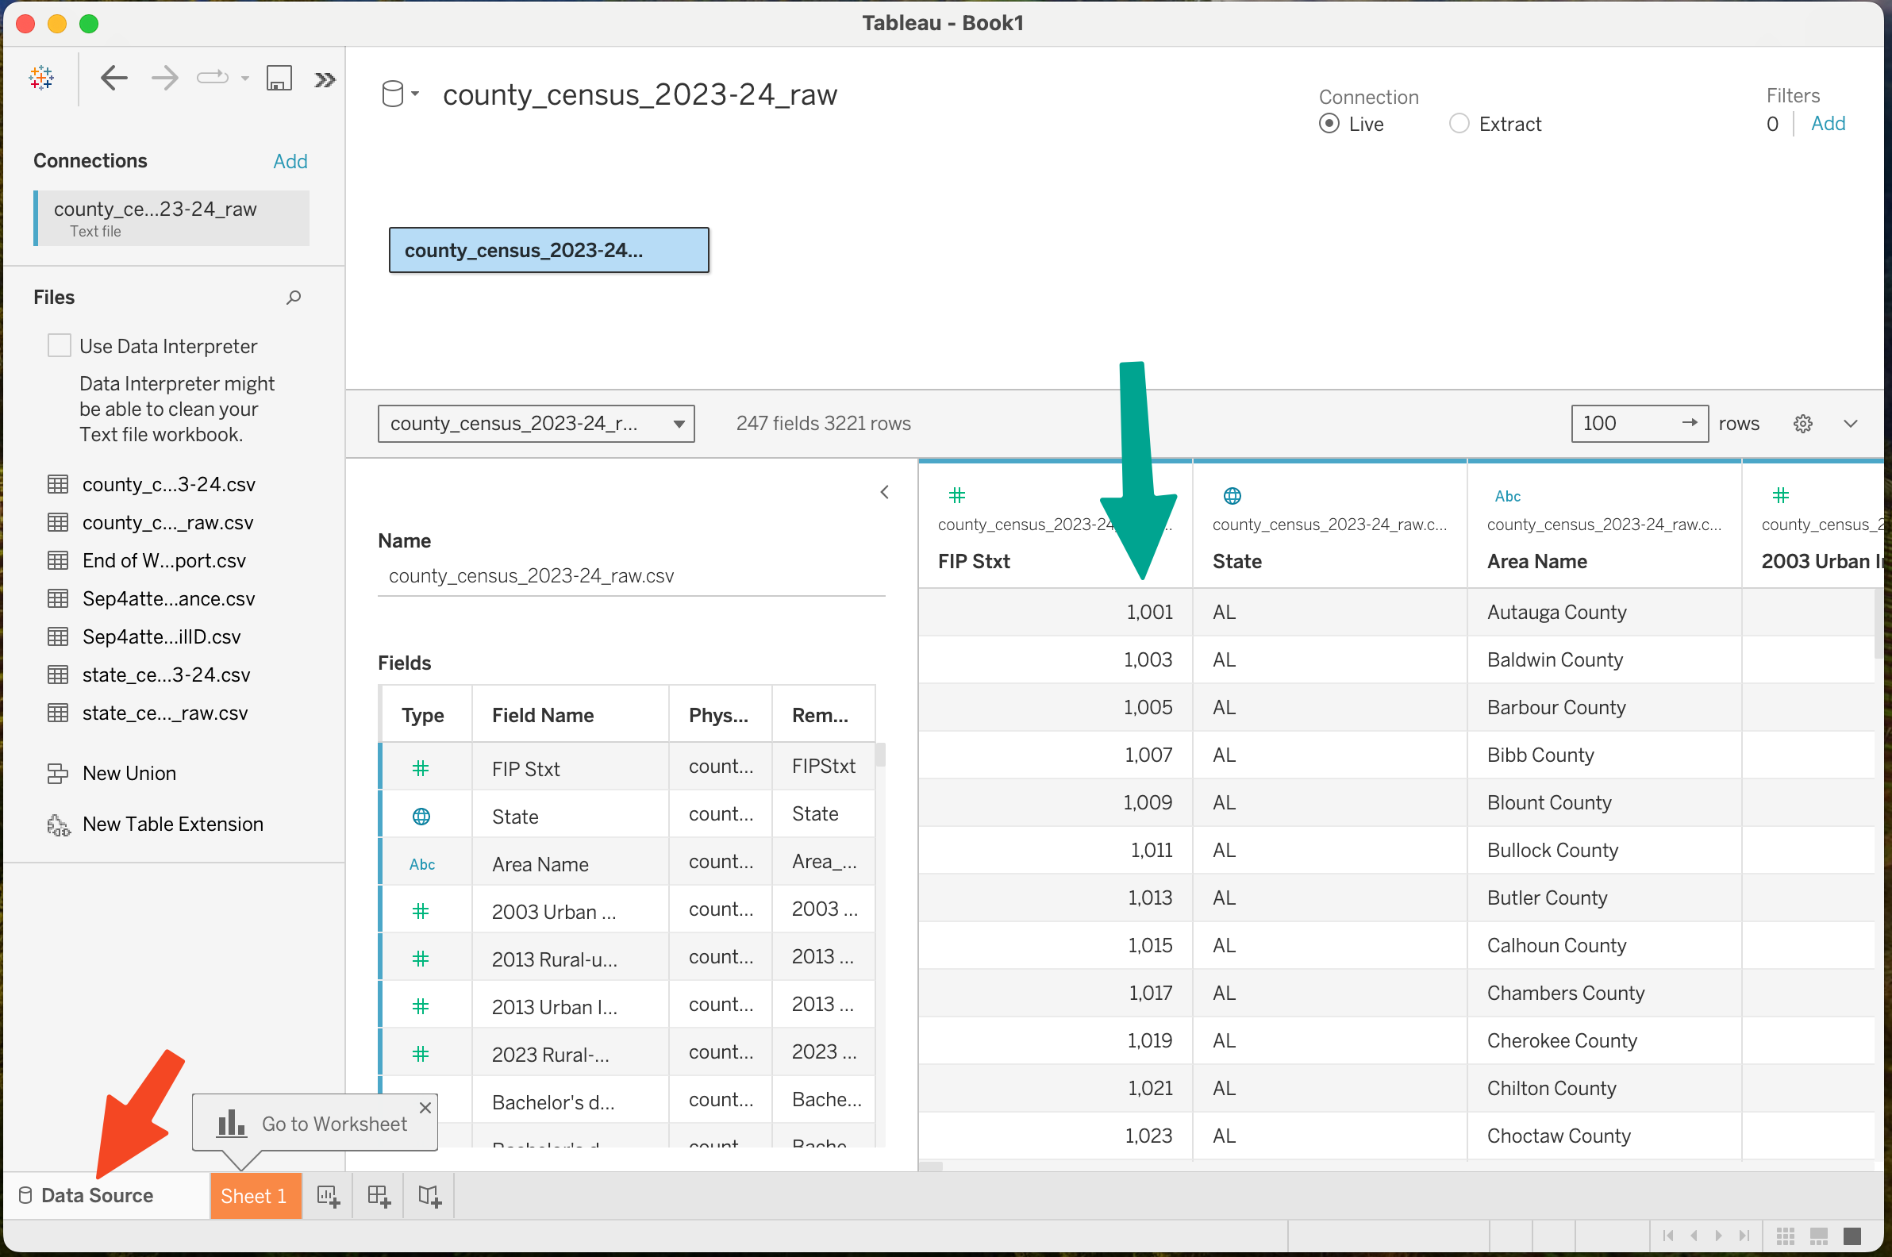The image size is (1892, 1257).
Task: Open the data source cylinder icon menu
Action: (x=399, y=94)
